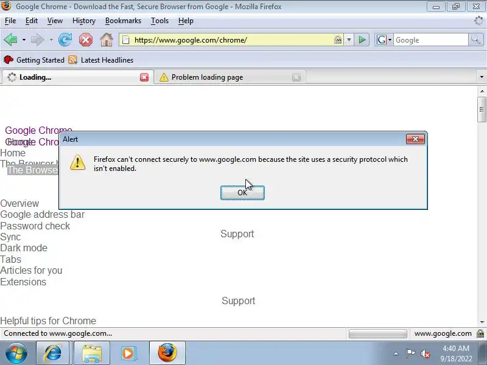Screen dimensions: 487x365
Task: Open the Password check link
Action: (x=35, y=226)
